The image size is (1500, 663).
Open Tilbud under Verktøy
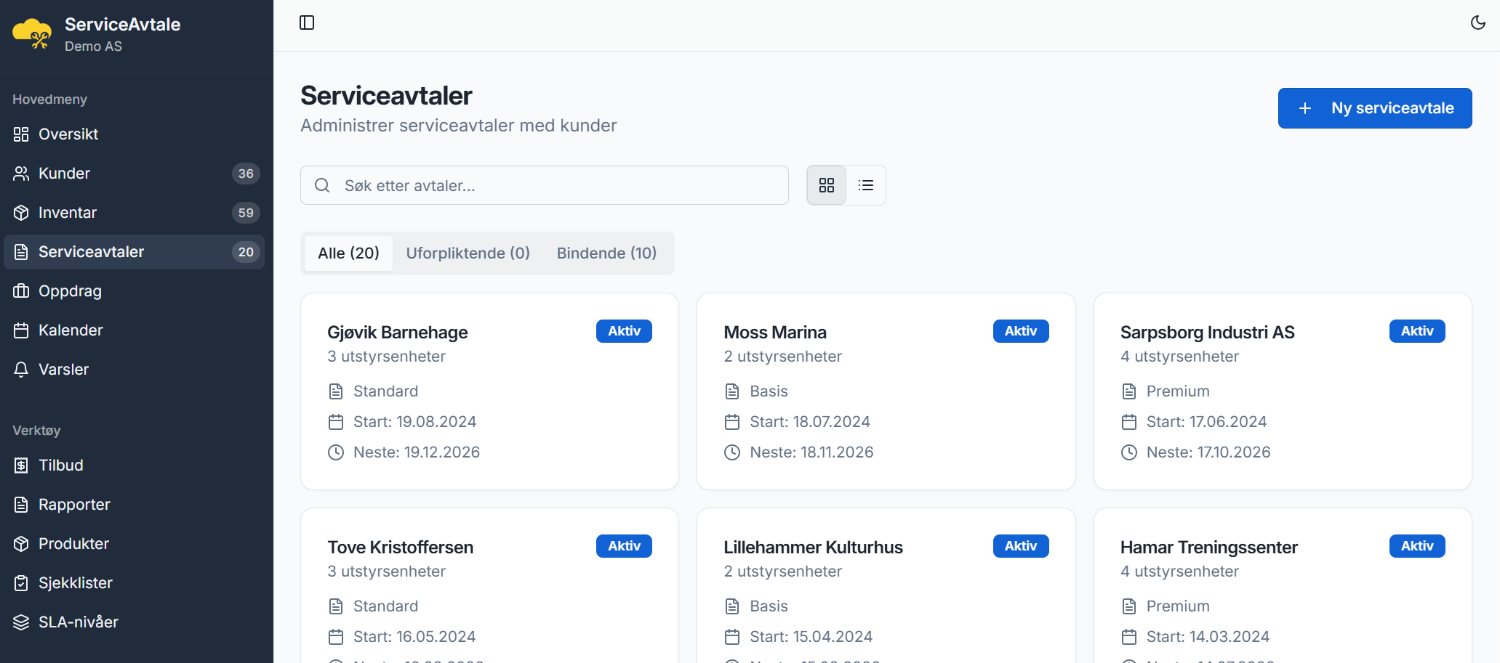pos(60,465)
